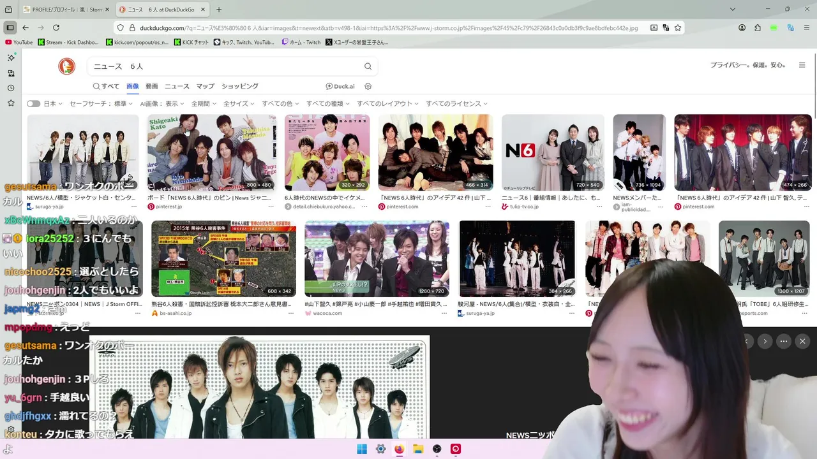
Task: Reload the current page
Action: pos(56,27)
